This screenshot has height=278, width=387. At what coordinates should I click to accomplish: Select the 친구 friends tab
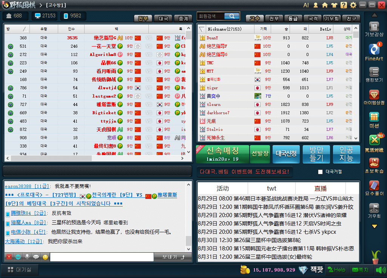pos(351,19)
